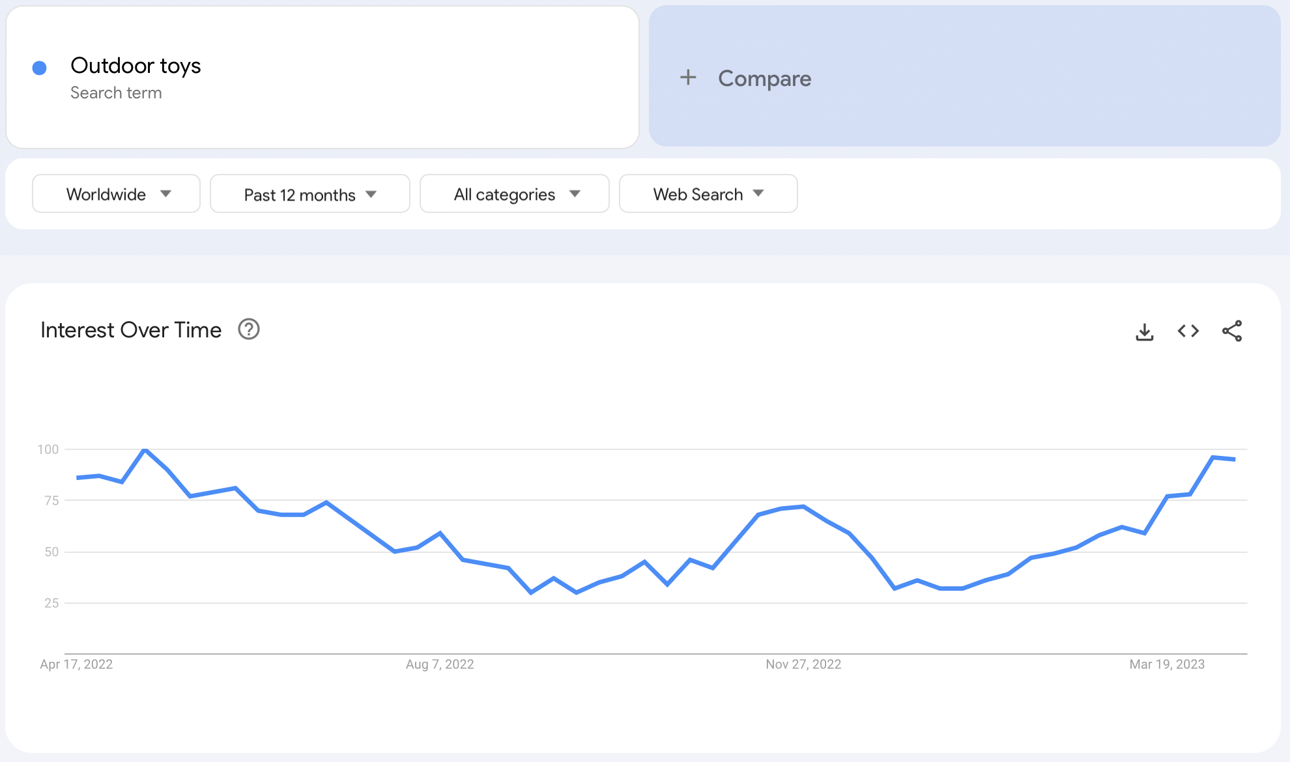Screen dimensions: 1290x762
Task: Click the Aug 7, 2022 axis label
Action: 440,664
